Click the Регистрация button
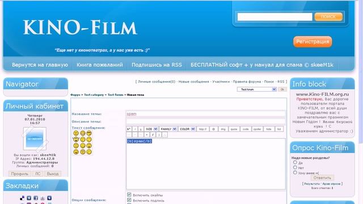Screen dimensions: 363x204 [313, 41]
